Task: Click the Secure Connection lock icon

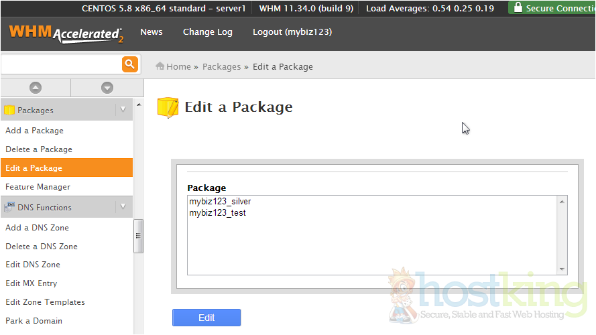Action: [x=517, y=8]
